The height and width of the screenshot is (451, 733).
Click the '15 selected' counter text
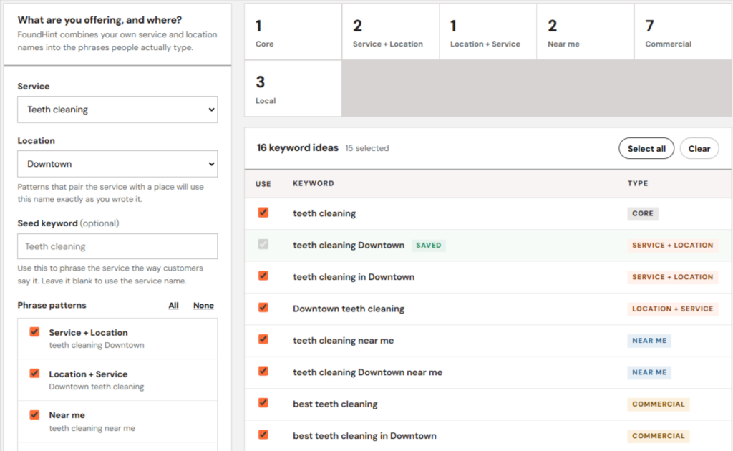[367, 148]
